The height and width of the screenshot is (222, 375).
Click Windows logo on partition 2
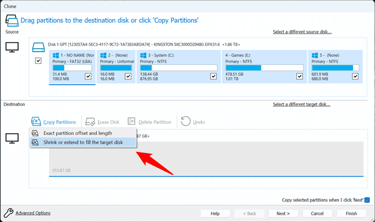point(104,55)
